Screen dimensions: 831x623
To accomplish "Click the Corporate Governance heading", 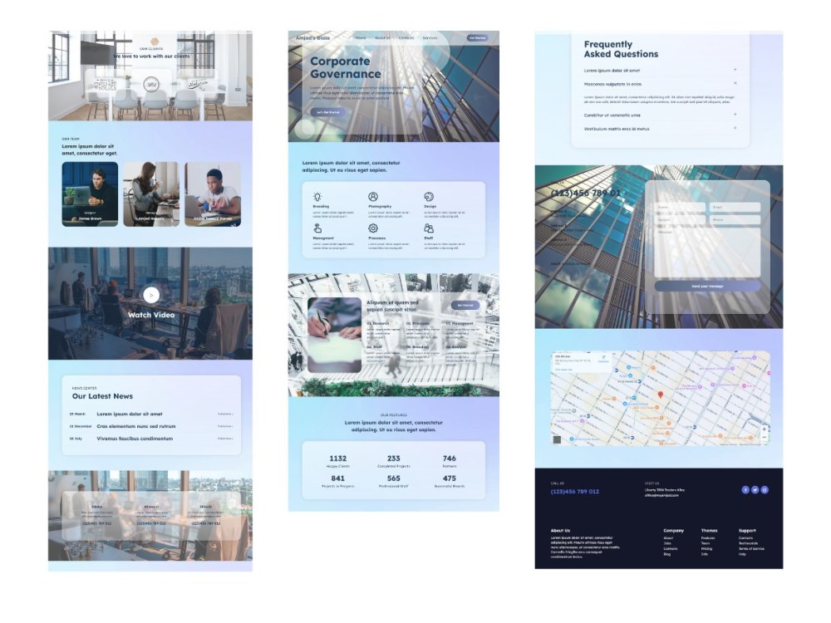I will (346, 67).
